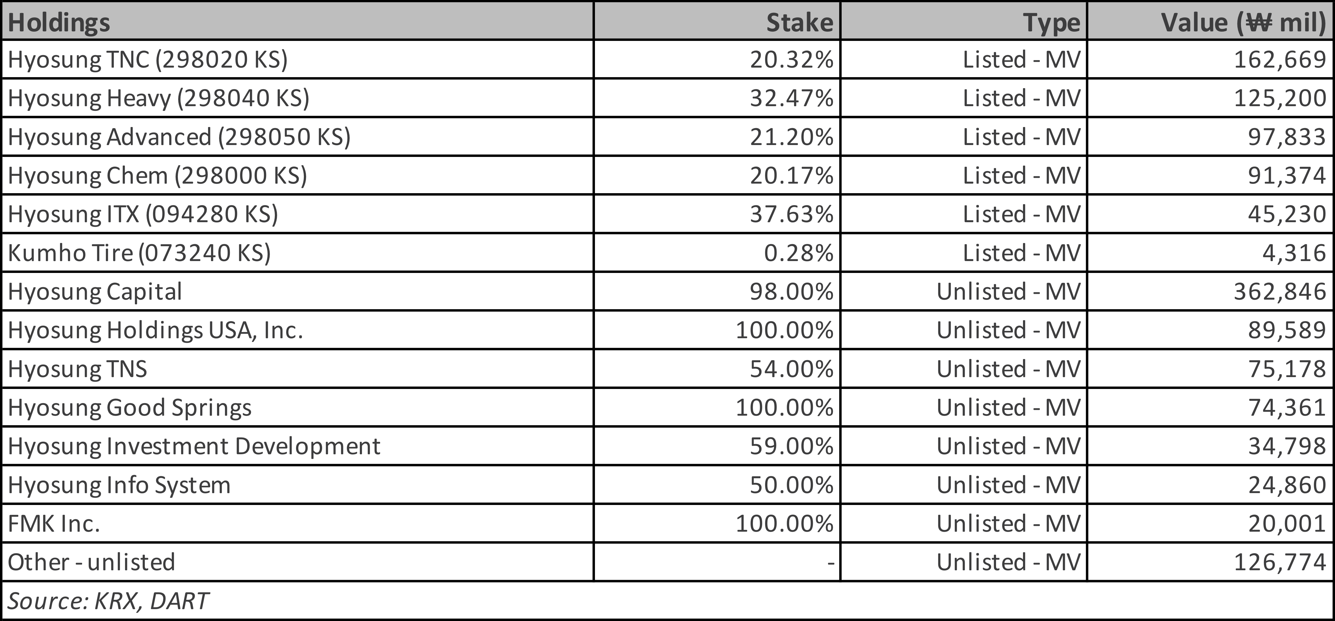
Task: Click the Holdings column header
Action: [x=59, y=23]
